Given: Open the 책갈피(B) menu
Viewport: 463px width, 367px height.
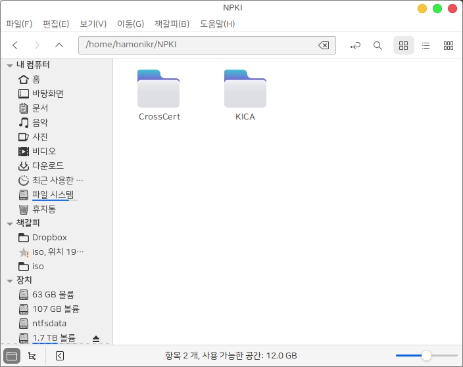Looking at the screenshot, I should (x=172, y=24).
